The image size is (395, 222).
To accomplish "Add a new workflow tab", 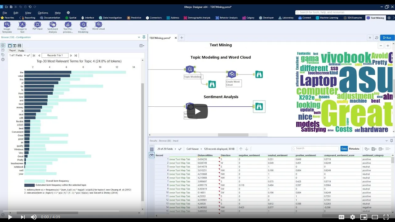I will click(182, 38).
